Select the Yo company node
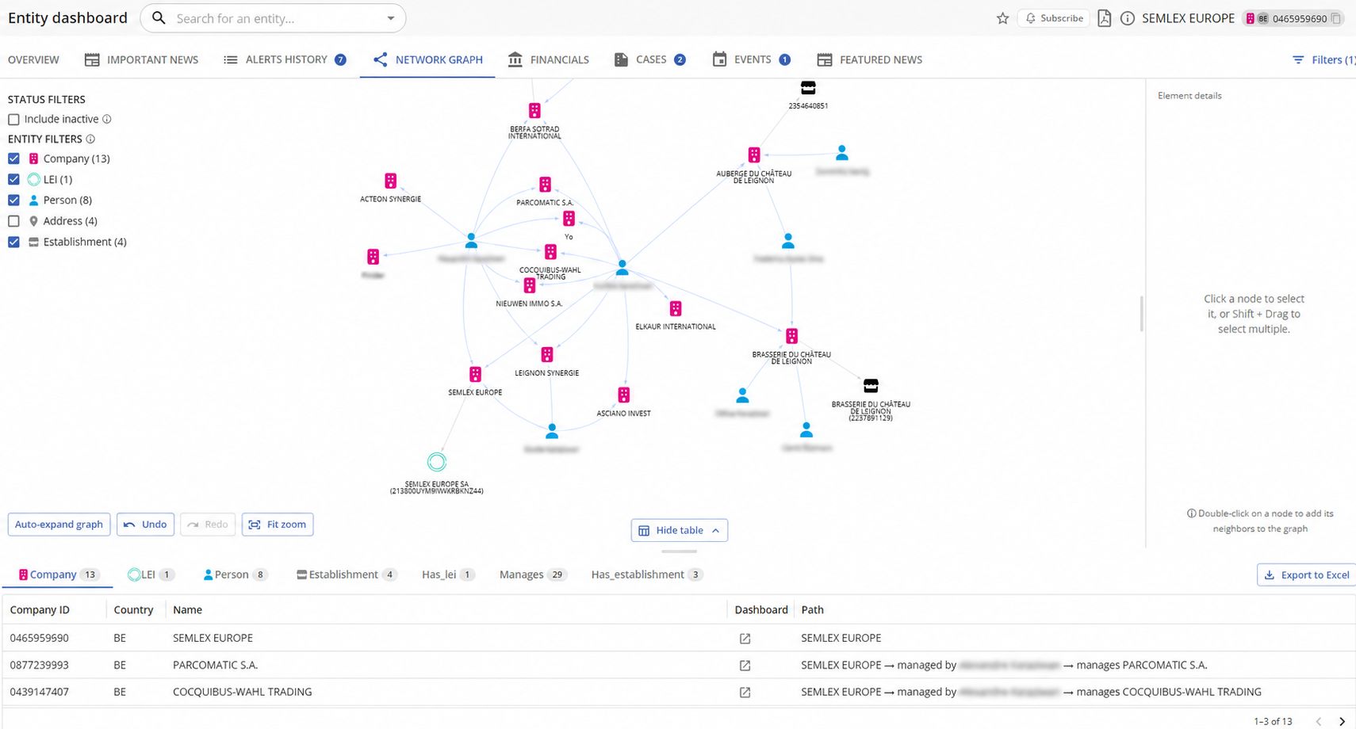 pyautogui.click(x=569, y=219)
